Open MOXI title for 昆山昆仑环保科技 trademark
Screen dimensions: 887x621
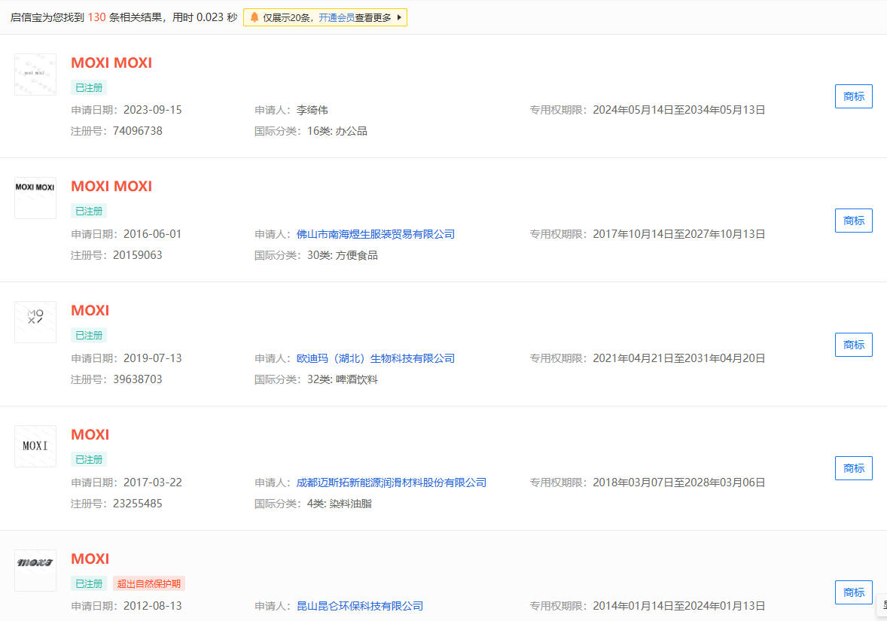tap(90, 559)
